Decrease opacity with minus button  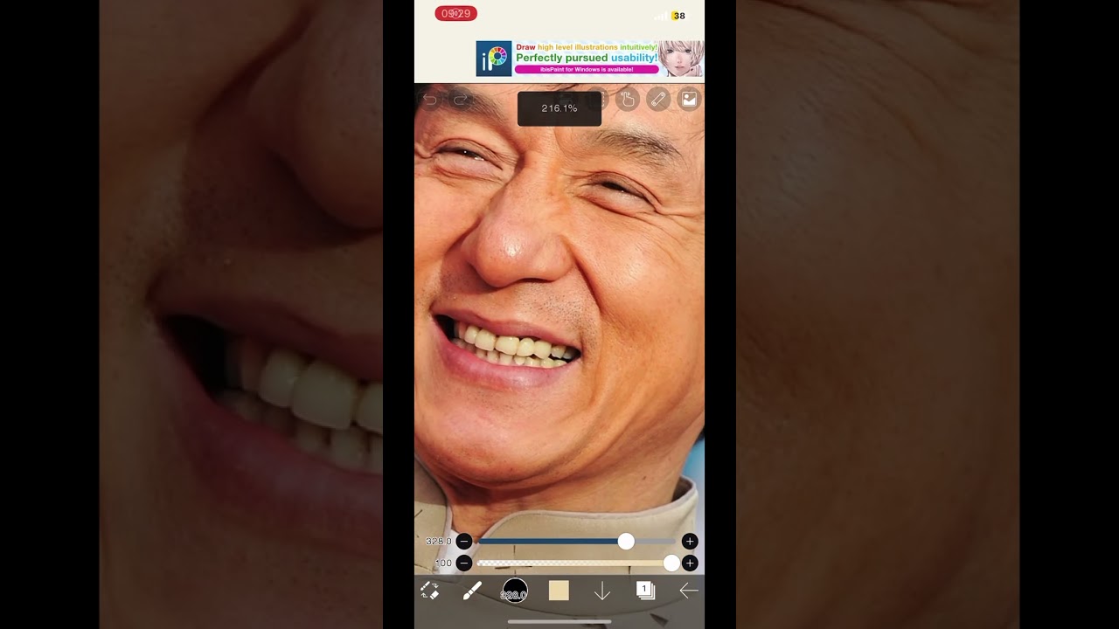(464, 563)
